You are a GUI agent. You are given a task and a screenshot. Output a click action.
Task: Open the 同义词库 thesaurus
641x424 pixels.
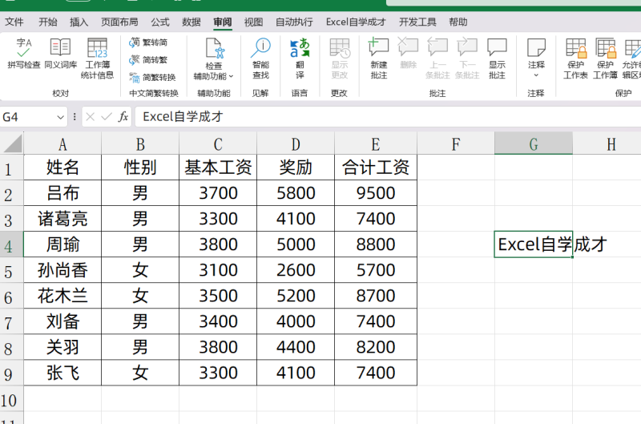coord(61,54)
